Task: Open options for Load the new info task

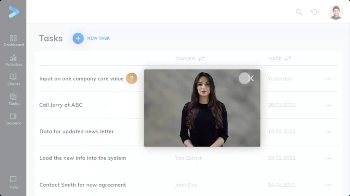Action: point(328,159)
